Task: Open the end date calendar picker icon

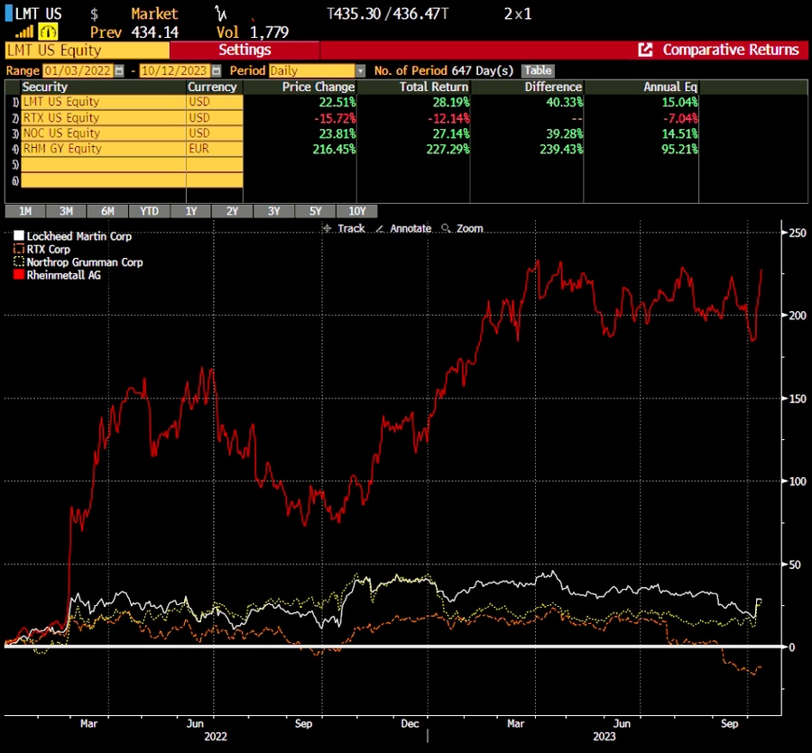Action: coord(217,71)
